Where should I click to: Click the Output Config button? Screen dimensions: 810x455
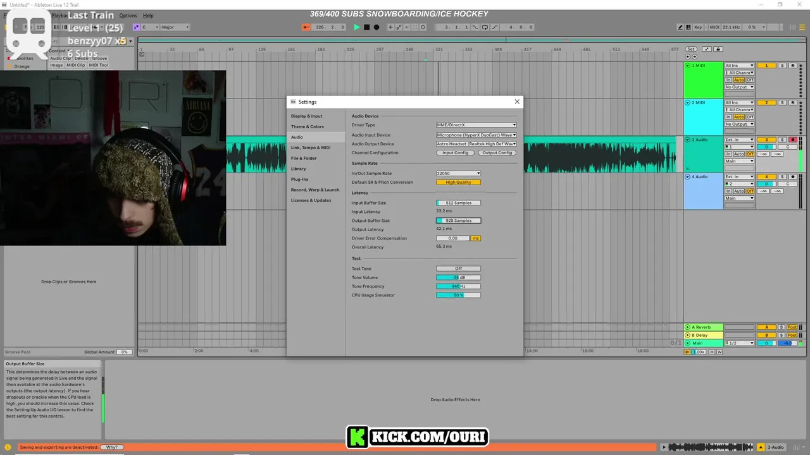(x=497, y=153)
